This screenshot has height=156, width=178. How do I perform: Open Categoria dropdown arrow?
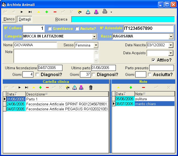[94, 36]
